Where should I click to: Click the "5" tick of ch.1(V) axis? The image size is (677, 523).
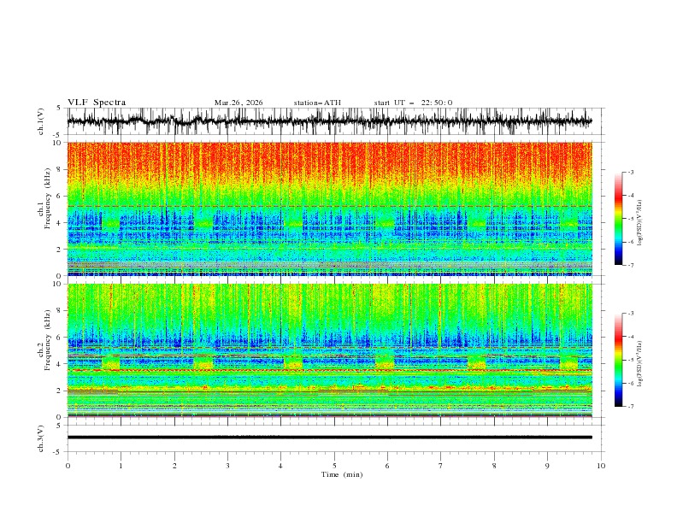pos(60,108)
